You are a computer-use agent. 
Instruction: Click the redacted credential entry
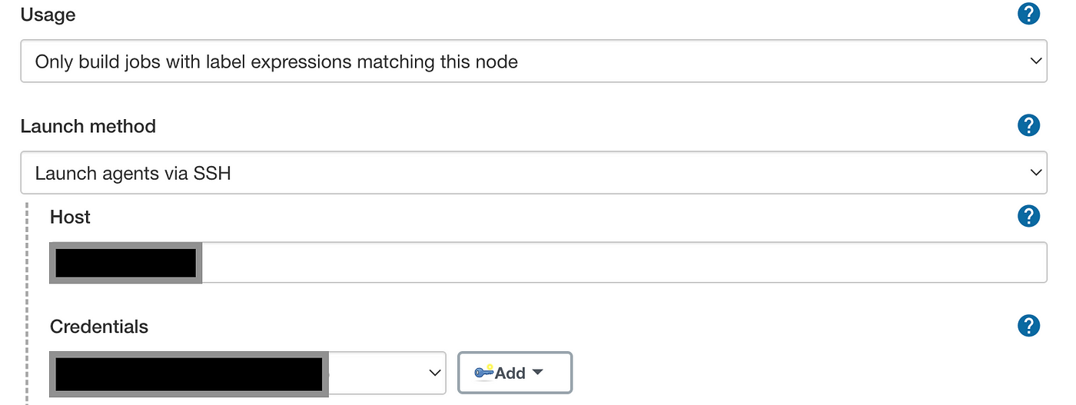point(189,374)
